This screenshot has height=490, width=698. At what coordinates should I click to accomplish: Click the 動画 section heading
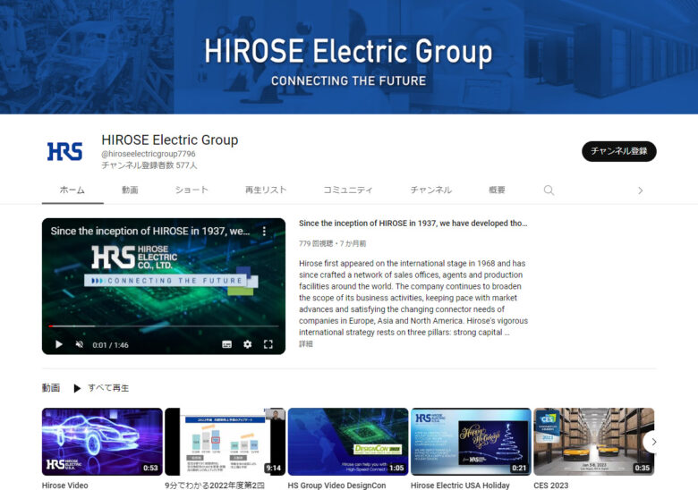point(51,388)
